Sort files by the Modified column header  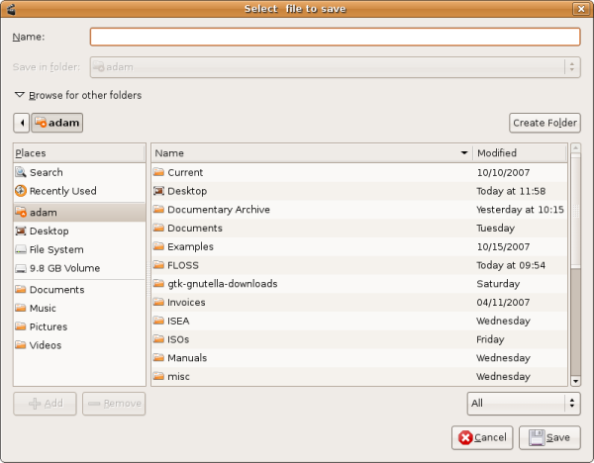(519, 153)
